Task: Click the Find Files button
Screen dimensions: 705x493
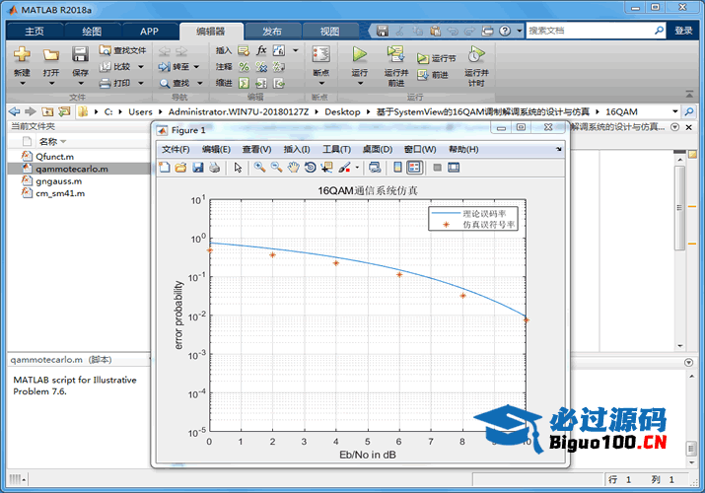Action: click(x=122, y=50)
